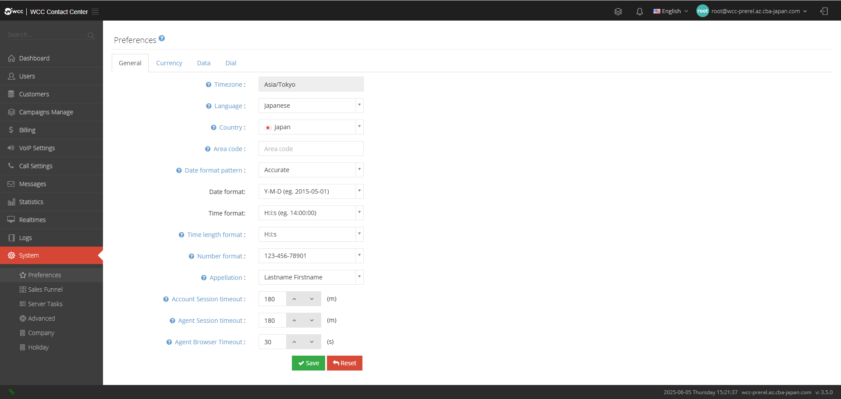Decrease Agent Session timeout value
Screen dimensions: 841x399
[312, 320]
